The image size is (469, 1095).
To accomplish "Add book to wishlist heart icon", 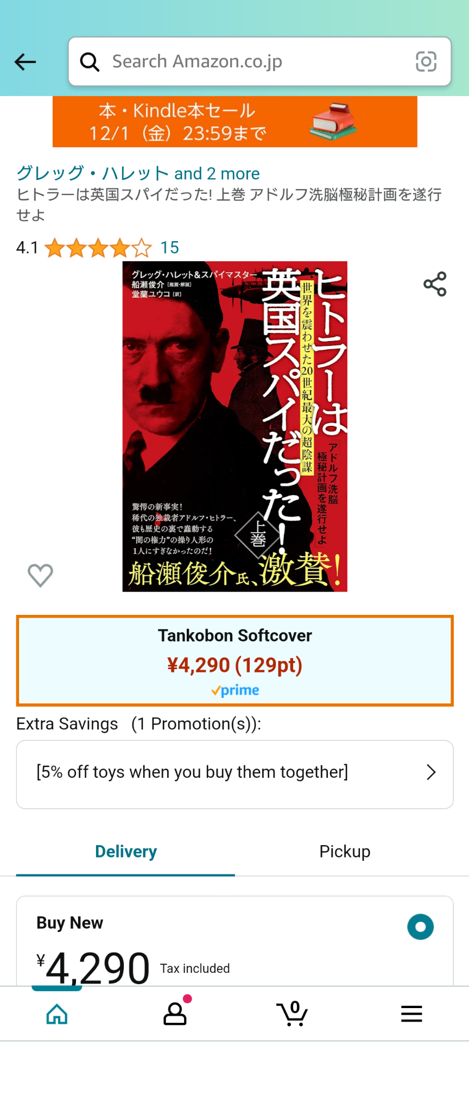I will pyautogui.click(x=40, y=575).
